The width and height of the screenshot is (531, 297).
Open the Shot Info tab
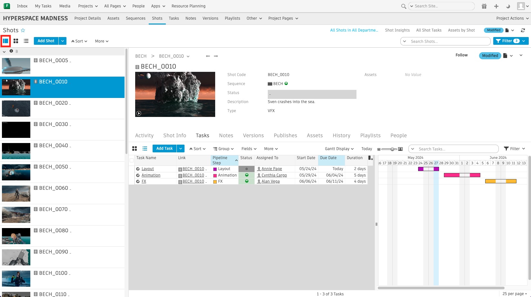pos(175,136)
